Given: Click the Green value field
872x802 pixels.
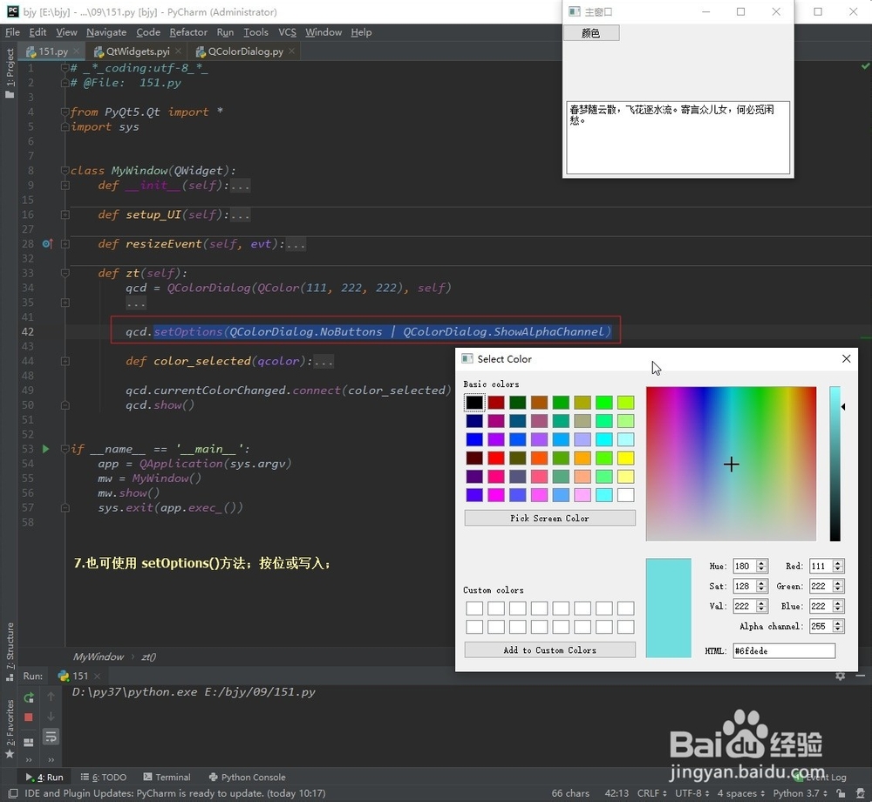Looking at the screenshot, I should pyautogui.click(x=821, y=586).
